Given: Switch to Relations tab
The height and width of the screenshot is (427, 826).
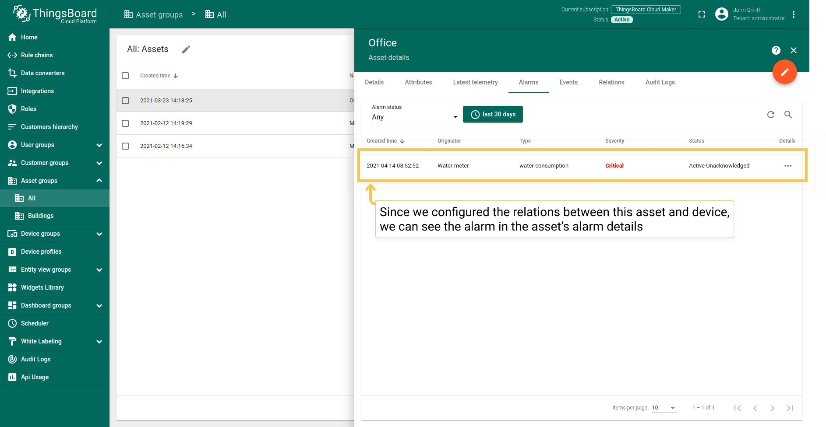Looking at the screenshot, I should (611, 82).
